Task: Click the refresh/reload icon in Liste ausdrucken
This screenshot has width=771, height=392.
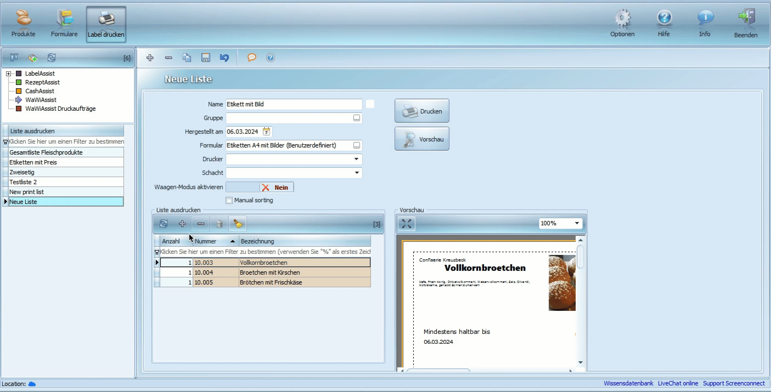Action: pyautogui.click(x=163, y=224)
